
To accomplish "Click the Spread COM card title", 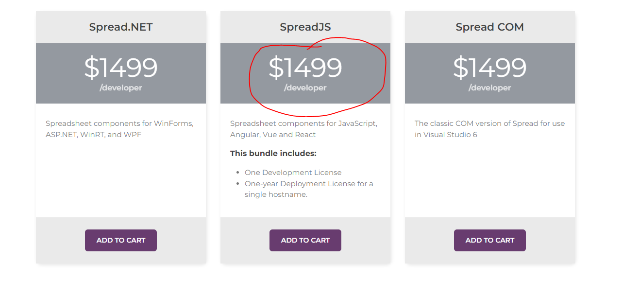I will coord(490,27).
